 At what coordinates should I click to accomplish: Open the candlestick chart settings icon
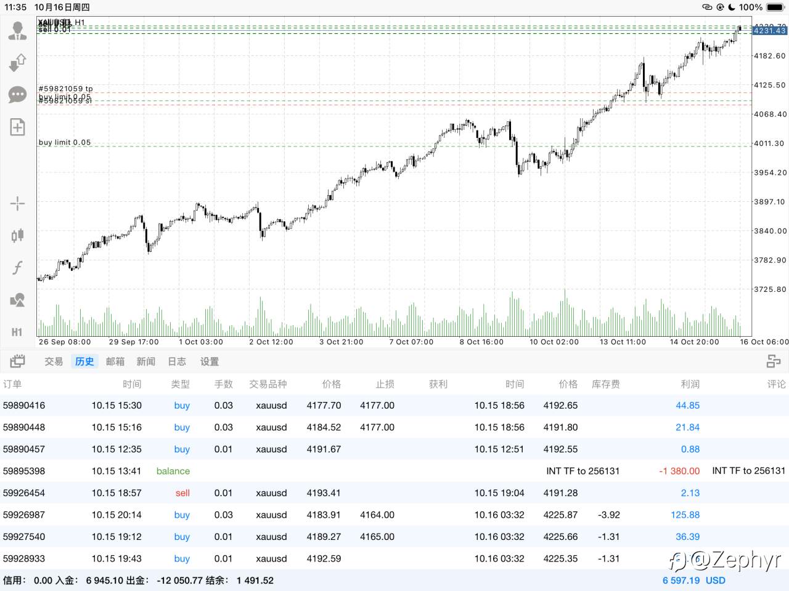pyautogui.click(x=17, y=235)
